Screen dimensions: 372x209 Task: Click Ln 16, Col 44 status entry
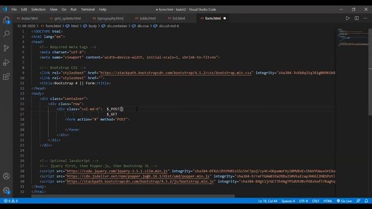tap(267, 201)
